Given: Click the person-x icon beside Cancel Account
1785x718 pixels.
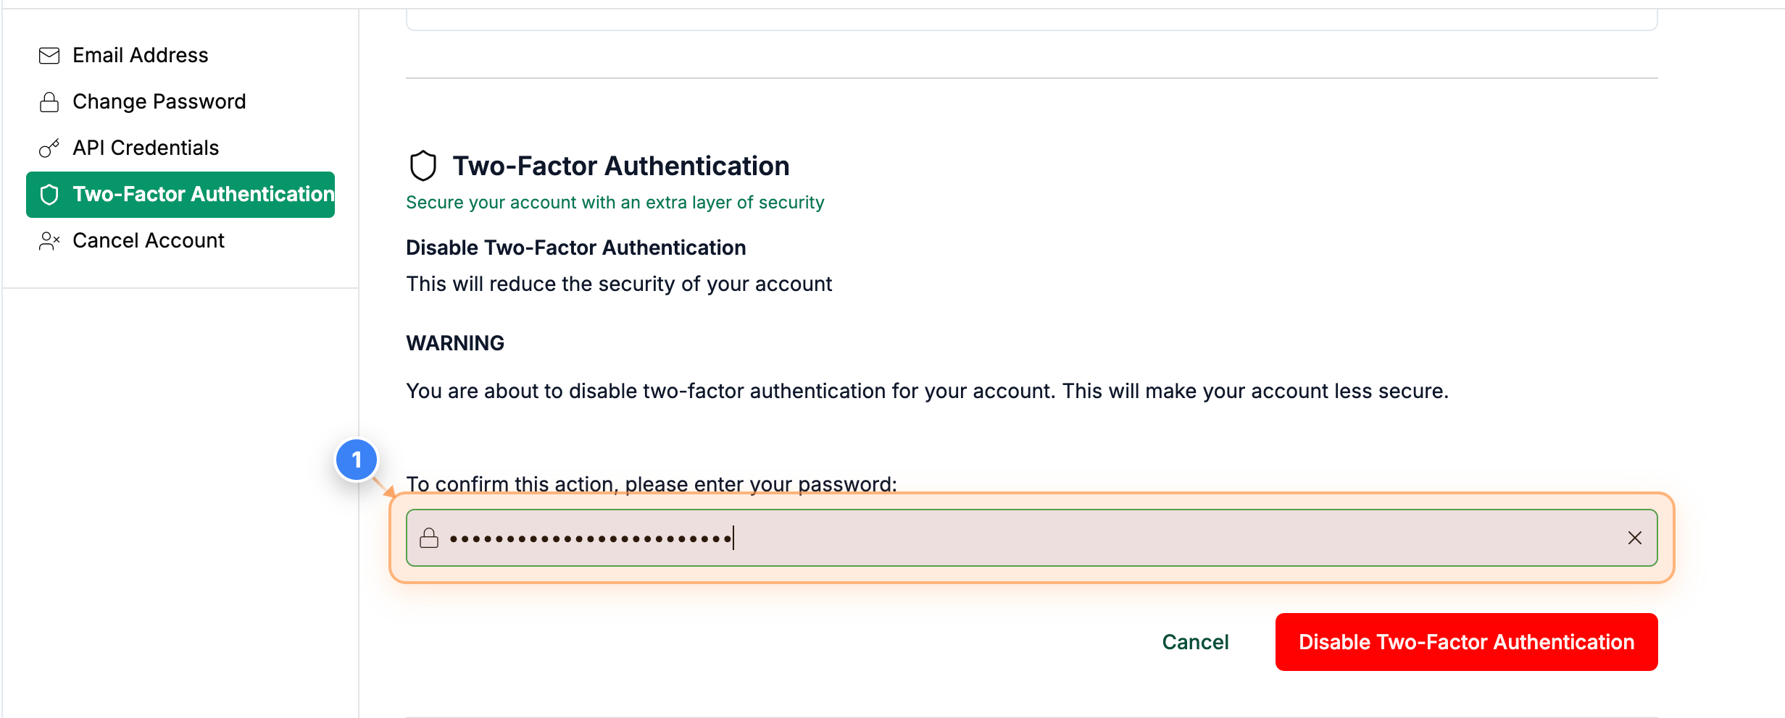Looking at the screenshot, I should coord(49,240).
